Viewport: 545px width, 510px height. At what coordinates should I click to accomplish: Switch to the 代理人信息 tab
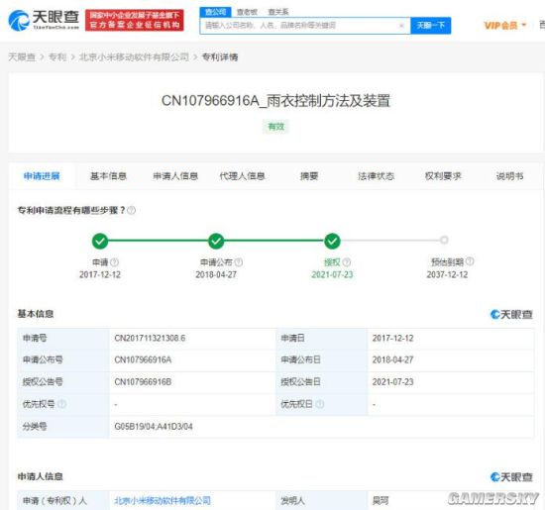point(242,176)
